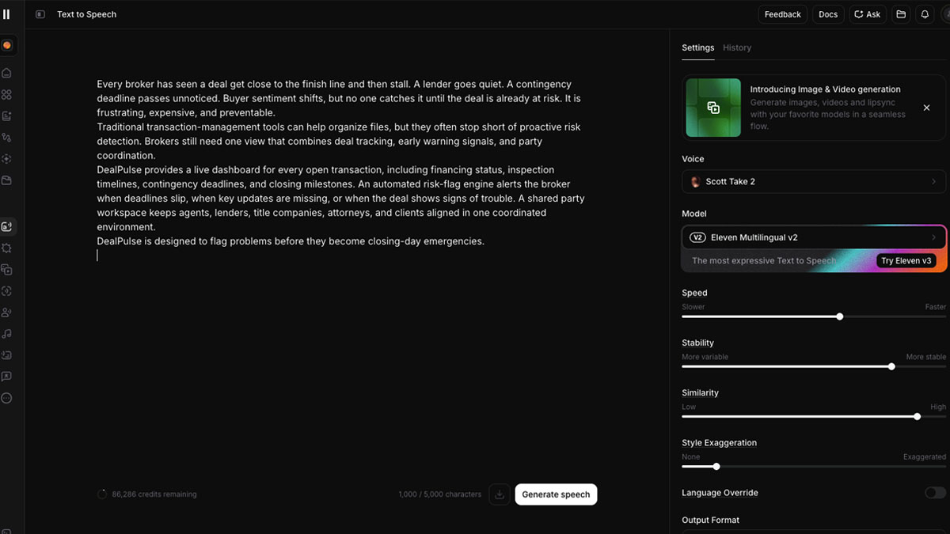950x534 pixels.
Task: Click the Faster label on Speed slider
Action: (x=935, y=307)
